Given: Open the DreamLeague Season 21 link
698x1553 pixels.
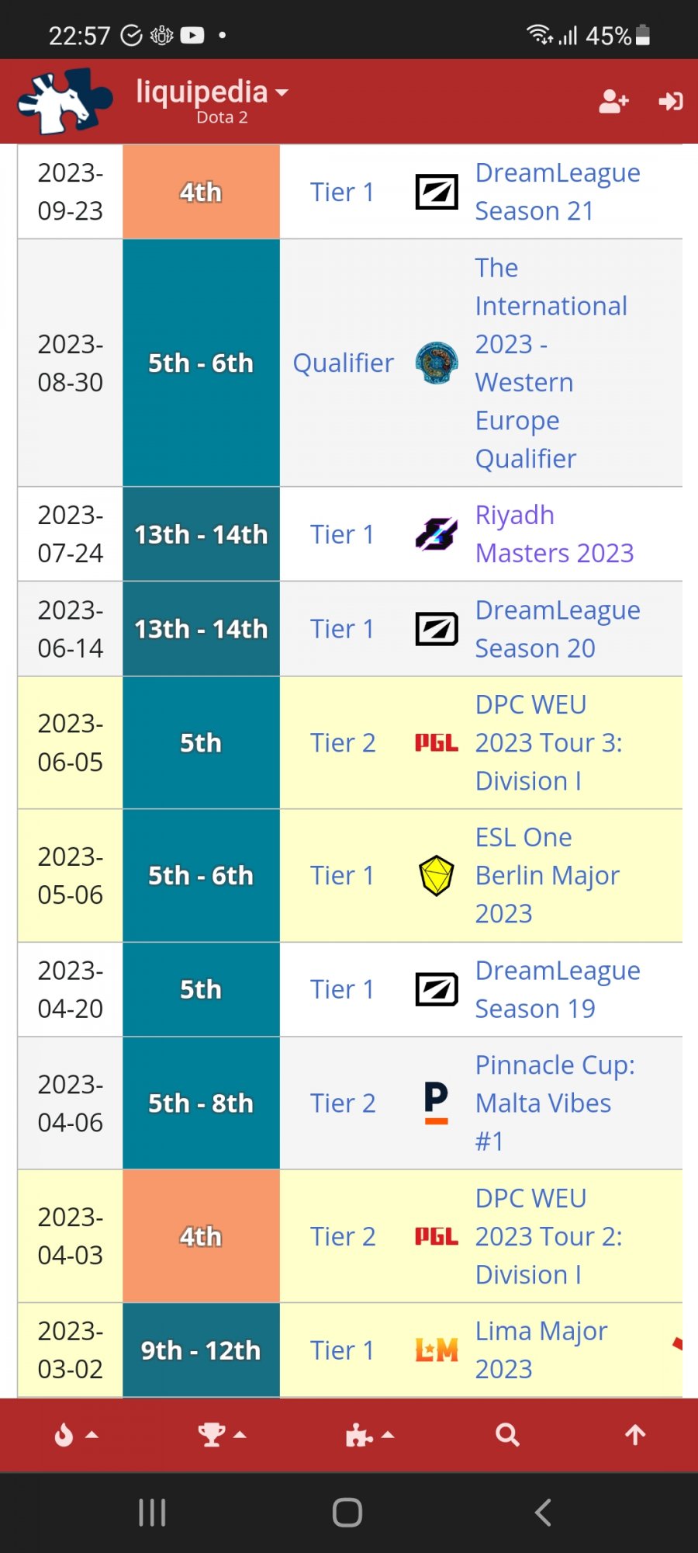Looking at the screenshot, I should [557, 192].
